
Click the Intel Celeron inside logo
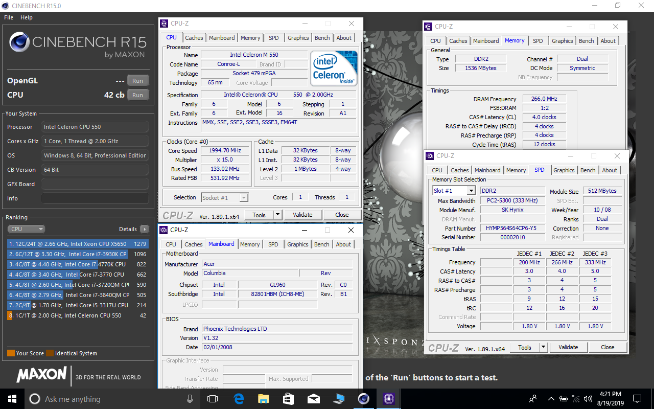[334, 68]
